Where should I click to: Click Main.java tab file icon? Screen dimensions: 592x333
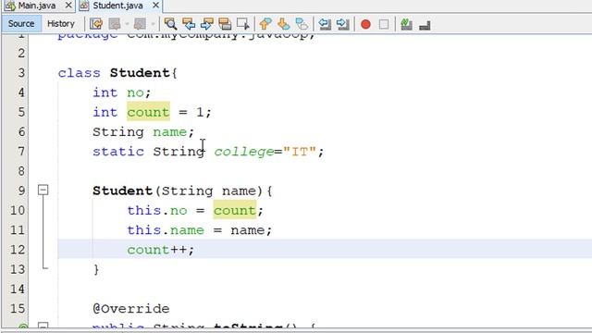[x=10, y=6]
